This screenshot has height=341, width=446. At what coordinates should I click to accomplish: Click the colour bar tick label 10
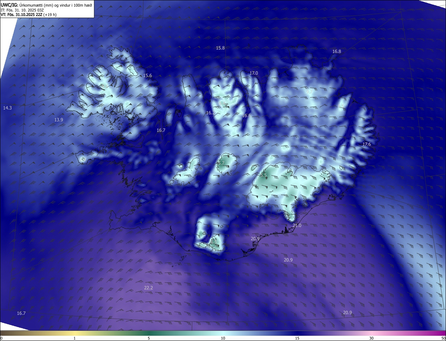(223, 338)
